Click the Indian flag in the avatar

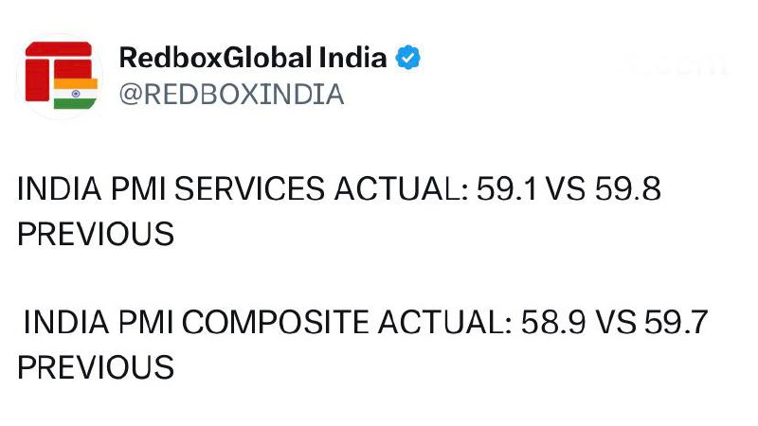(75, 94)
